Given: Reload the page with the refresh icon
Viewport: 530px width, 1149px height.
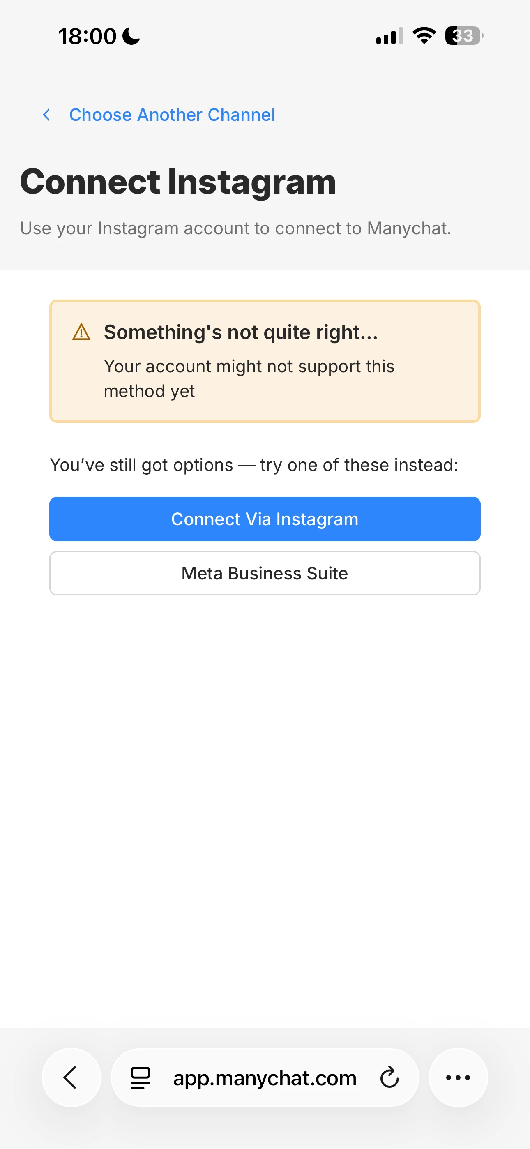Looking at the screenshot, I should [x=389, y=1077].
